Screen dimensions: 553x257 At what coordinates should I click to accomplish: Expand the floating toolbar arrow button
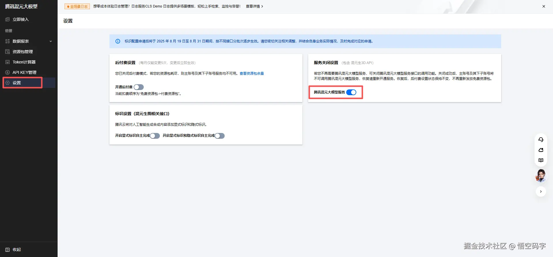pyautogui.click(x=541, y=192)
